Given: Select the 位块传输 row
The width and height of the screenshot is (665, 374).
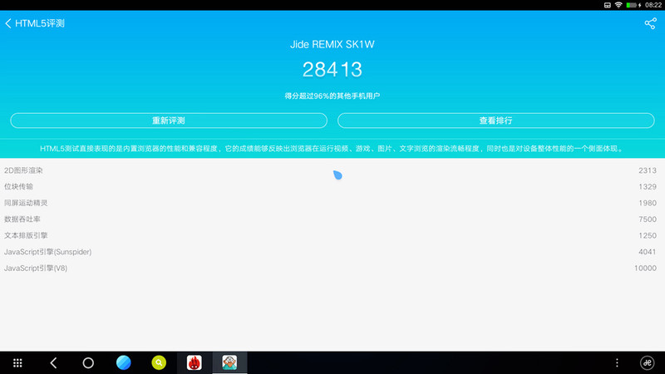Looking at the screenshot, I should [332, 186].
